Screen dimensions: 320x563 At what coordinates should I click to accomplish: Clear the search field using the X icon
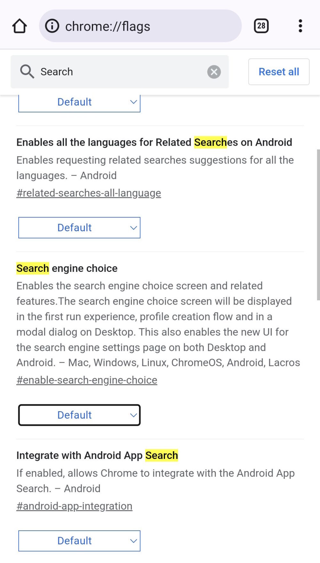point(214,72)
